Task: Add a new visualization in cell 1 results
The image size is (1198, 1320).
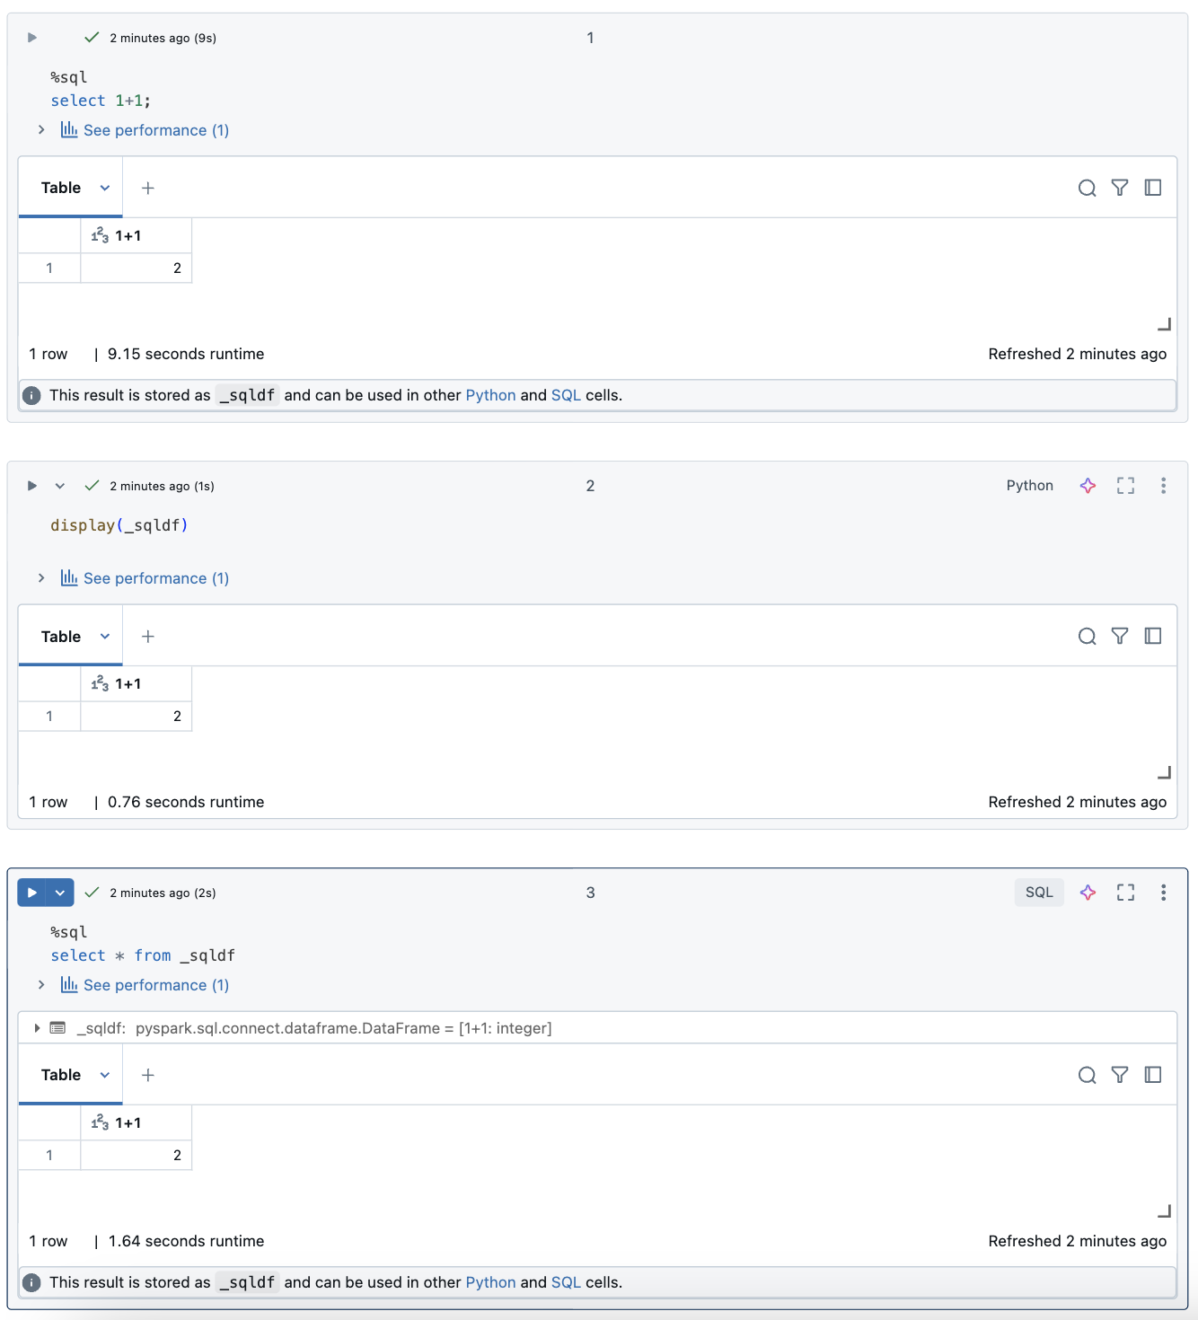Action: tap(147, 188)
